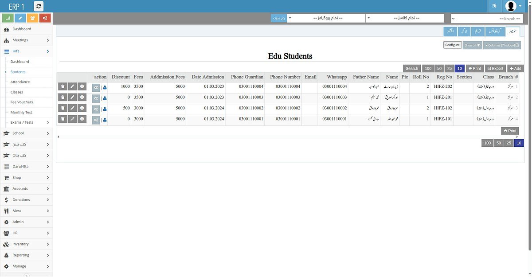The image size is (532, 277).
Task: Set top page size to 25
Action: pyautogui.click(x=449, y=68)
